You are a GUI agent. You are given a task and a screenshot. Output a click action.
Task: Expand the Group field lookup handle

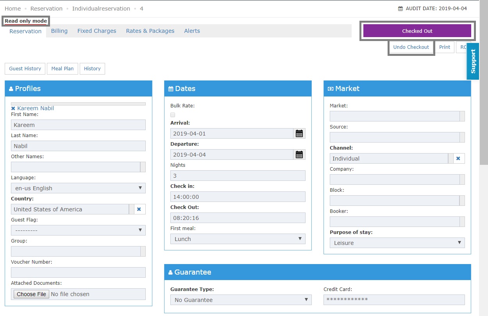tap(143, 252)
